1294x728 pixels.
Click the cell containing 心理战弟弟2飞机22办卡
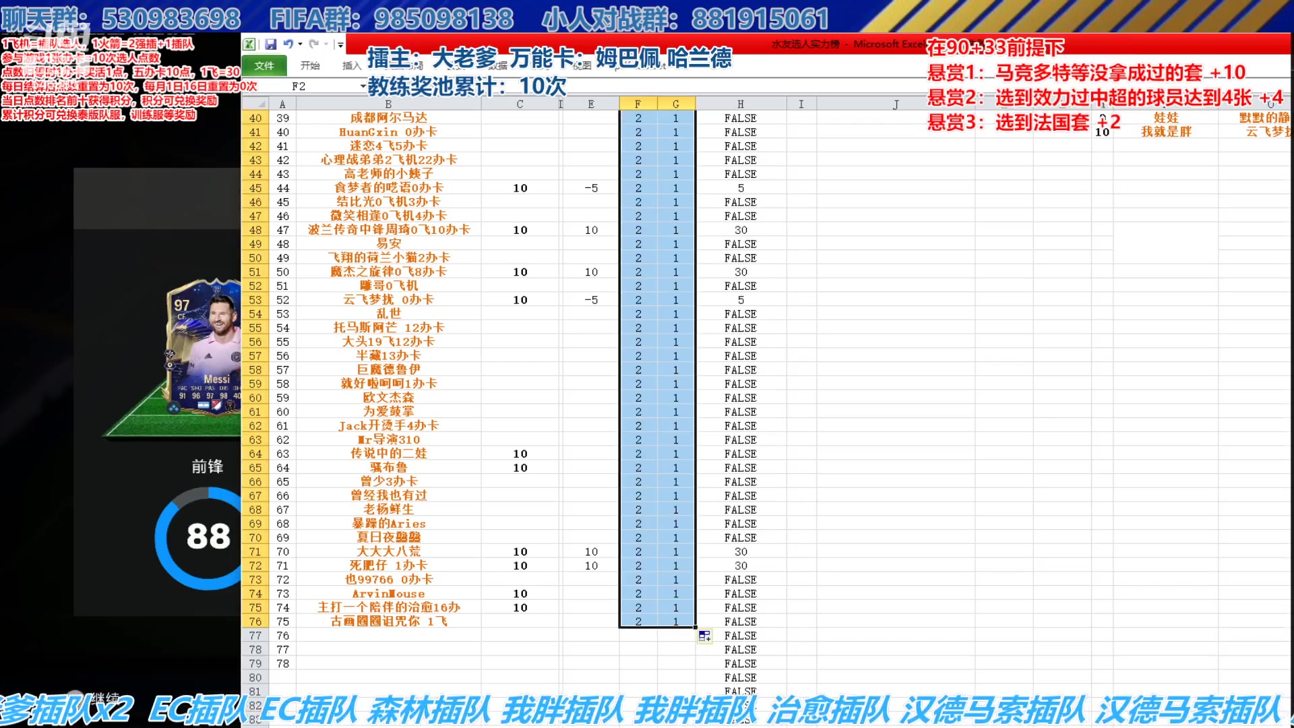pyautogui.click(x=388, y=160)
